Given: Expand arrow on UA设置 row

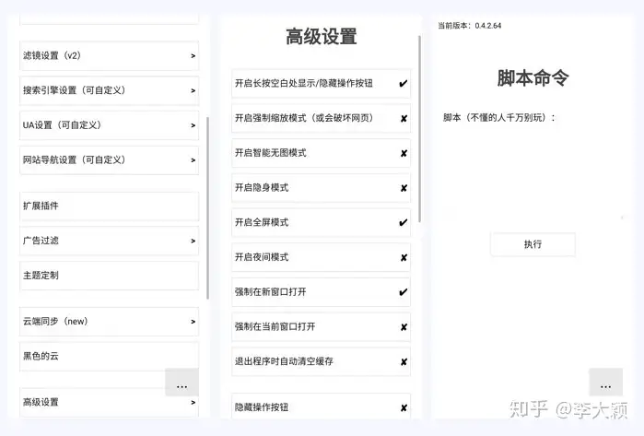Looking at the screenshot, I should coord(193,125).
